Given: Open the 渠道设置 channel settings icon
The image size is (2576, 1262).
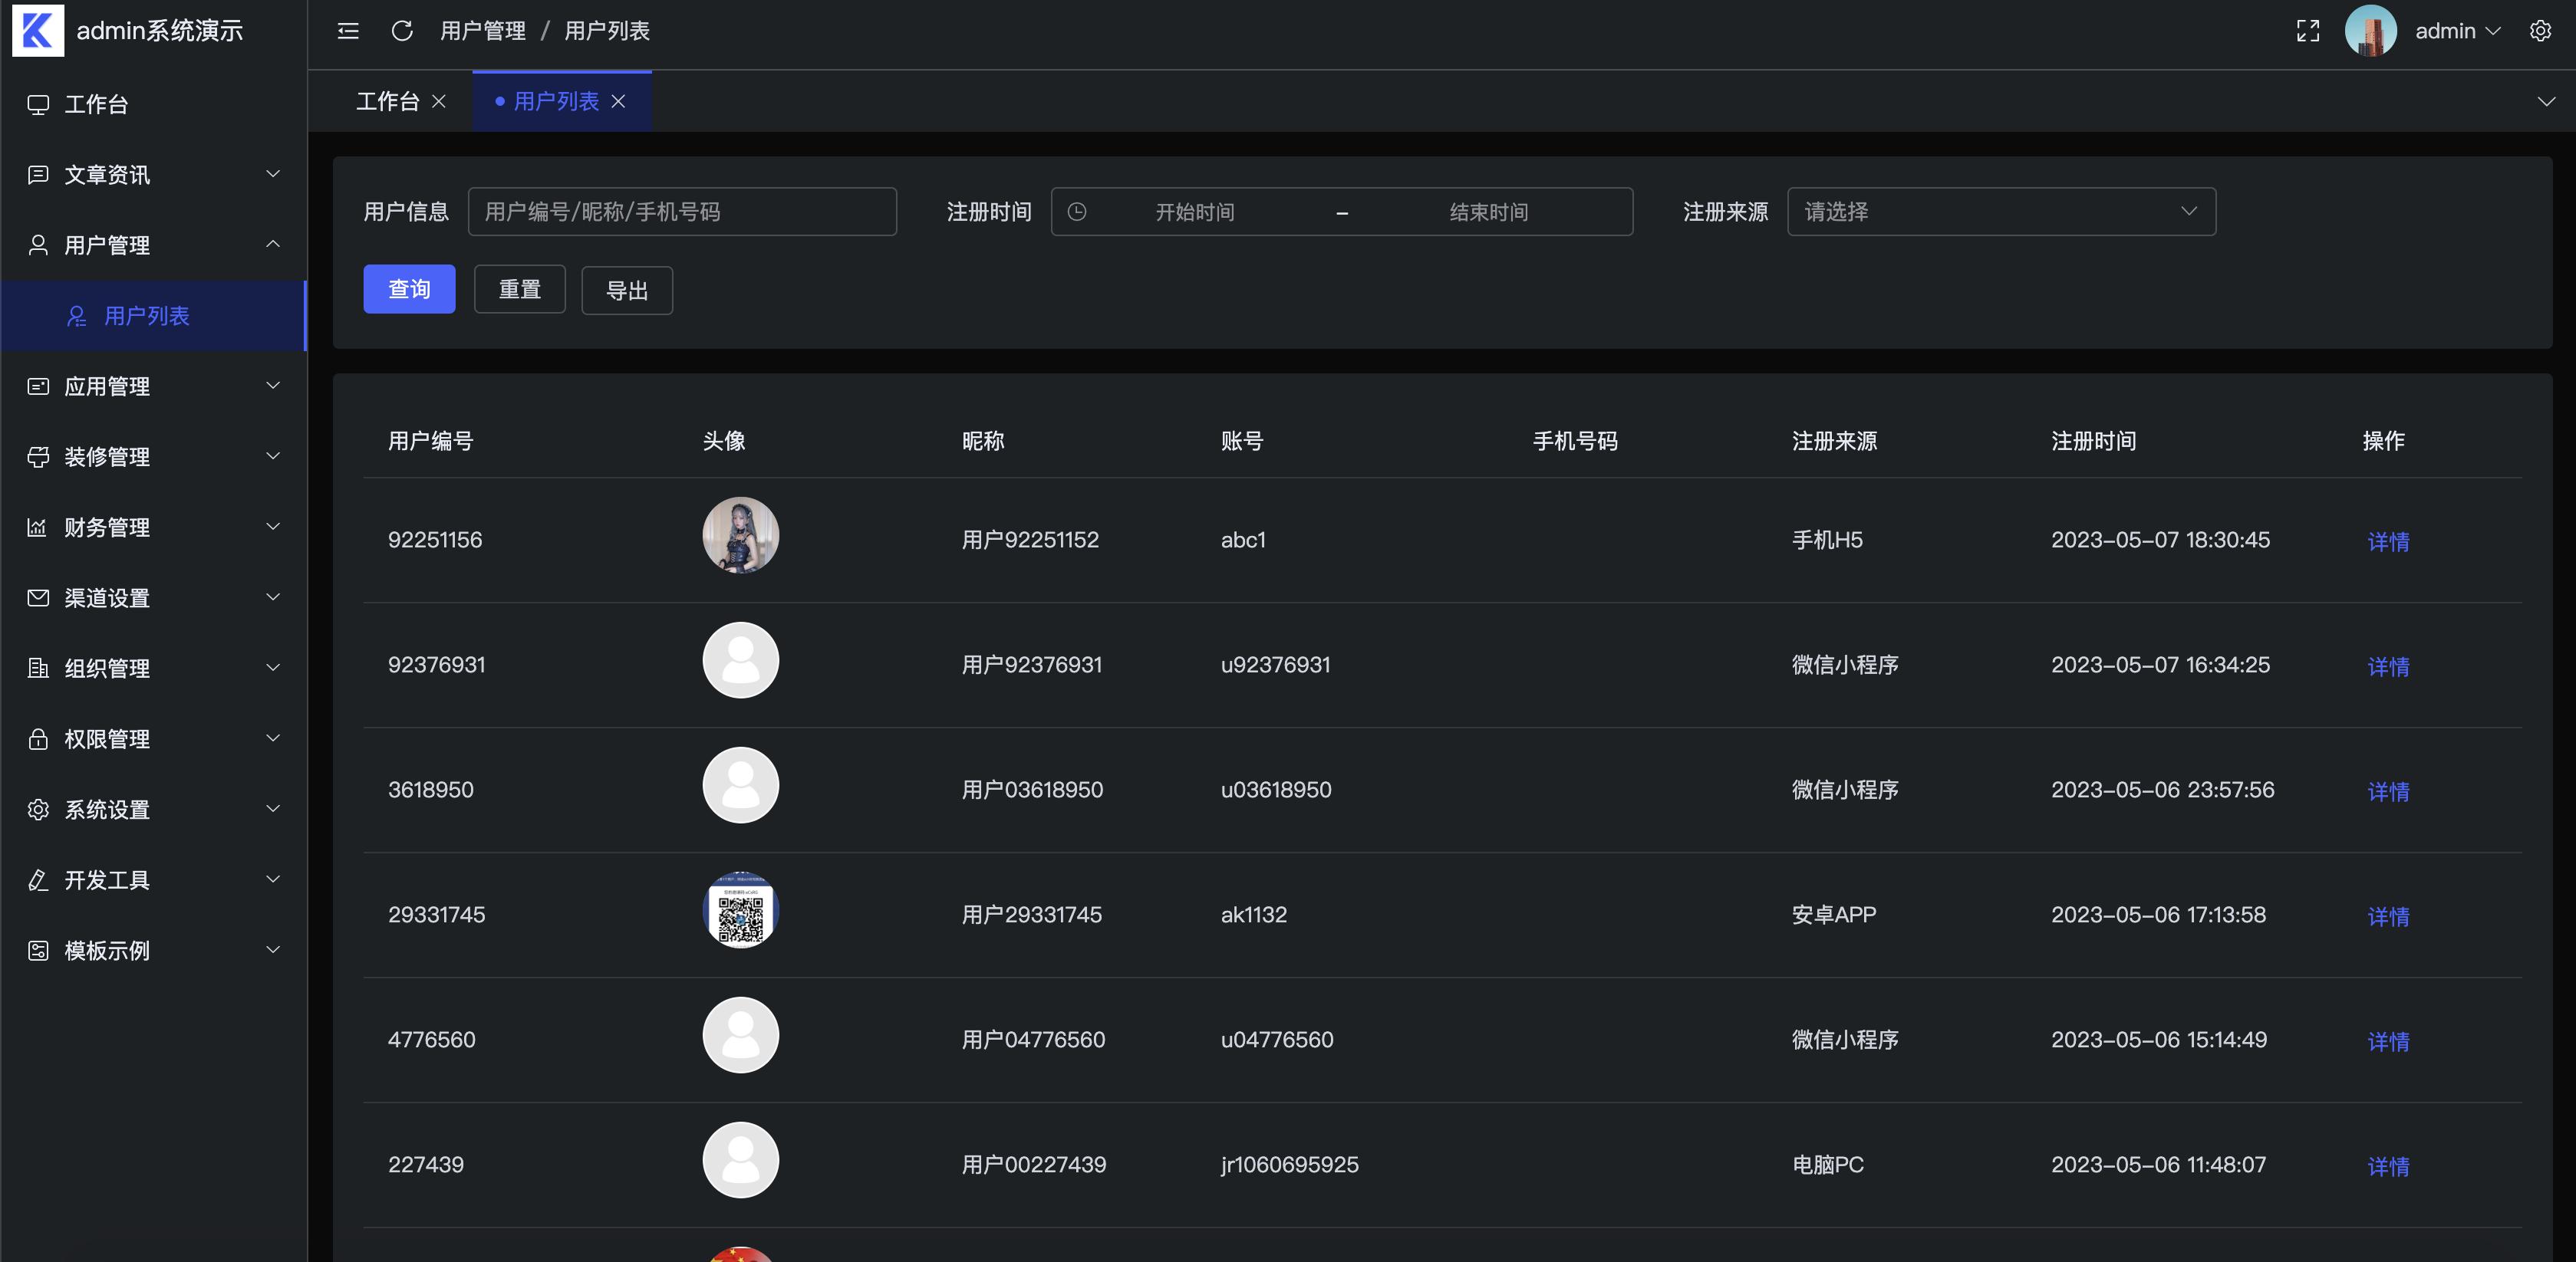Looking at the screenshot, I should [39, 597].
